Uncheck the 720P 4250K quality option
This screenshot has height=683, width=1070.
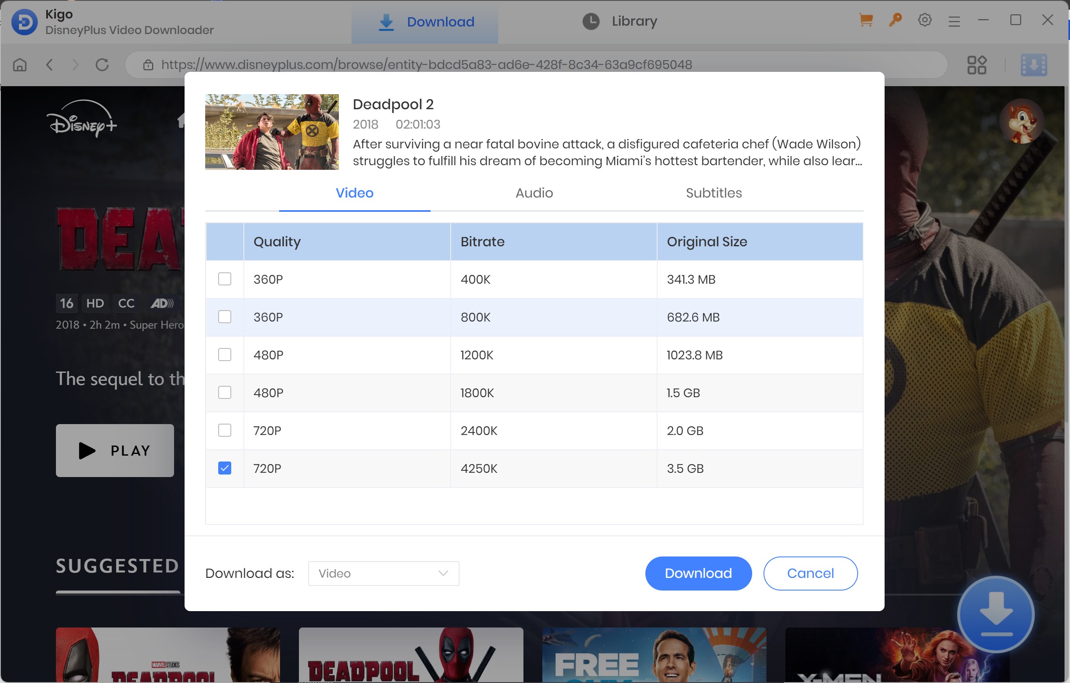click(x=225, y=468)
